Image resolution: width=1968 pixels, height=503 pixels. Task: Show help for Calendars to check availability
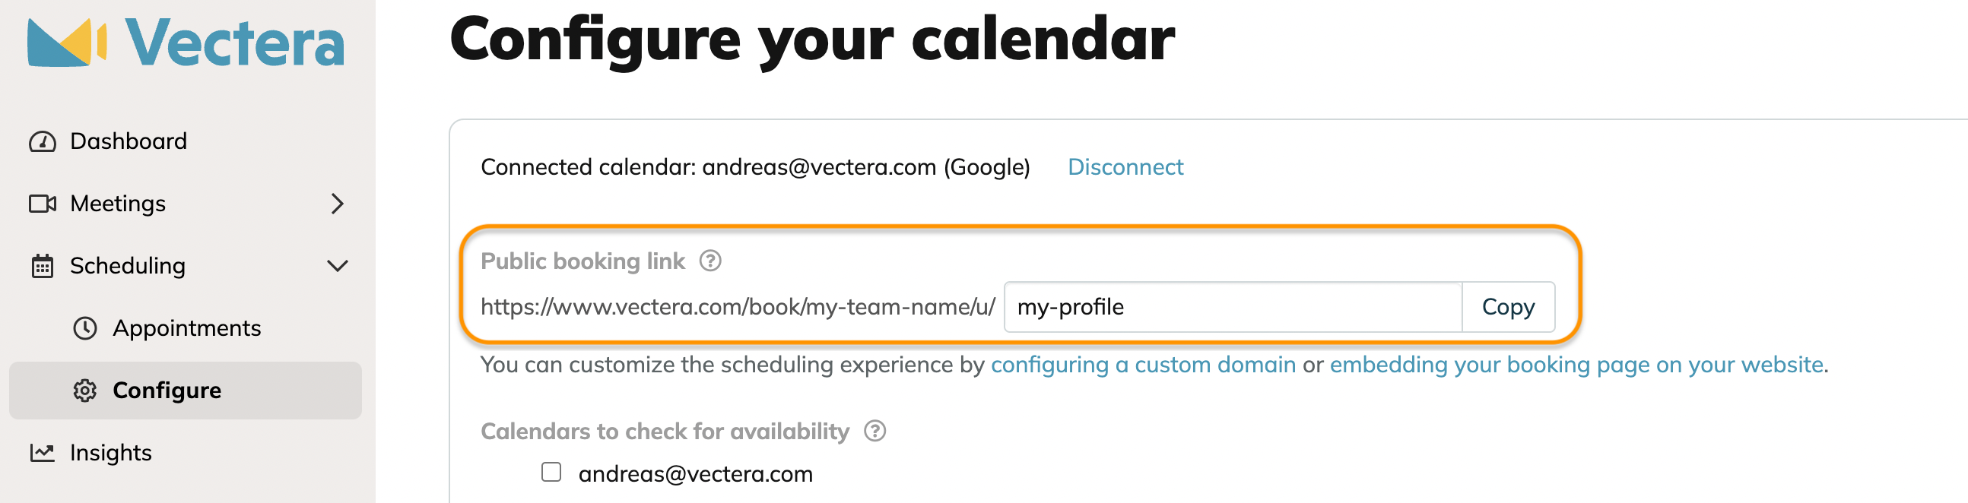click(x=874, y=432)
